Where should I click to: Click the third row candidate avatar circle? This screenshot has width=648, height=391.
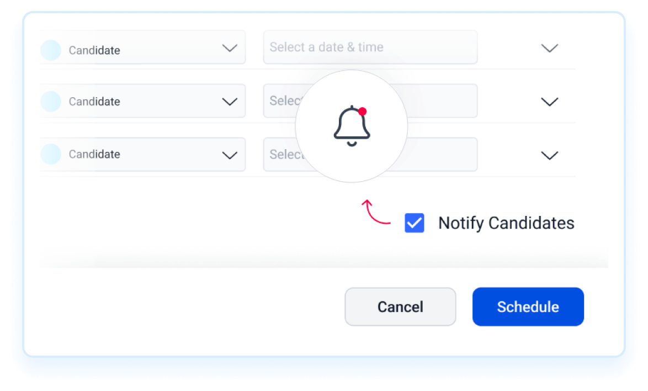51,154
